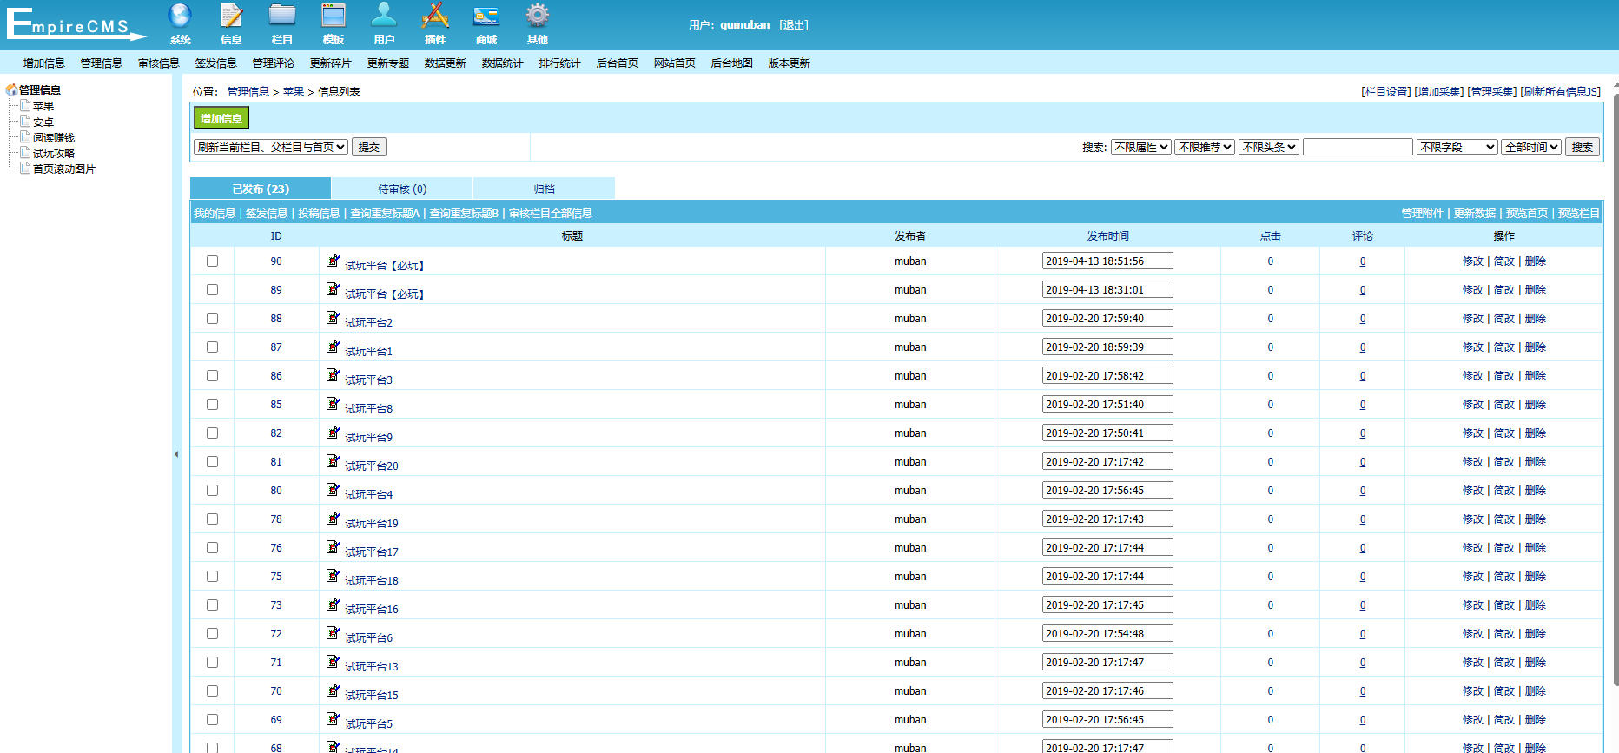1619x753 pixels.
Task: Click the page icon beside 安卓 in tree
Action: pos(26,121)
